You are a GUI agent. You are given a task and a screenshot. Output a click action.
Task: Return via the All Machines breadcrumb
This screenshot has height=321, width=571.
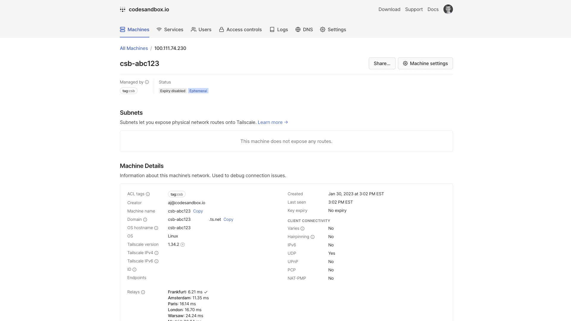134,48
